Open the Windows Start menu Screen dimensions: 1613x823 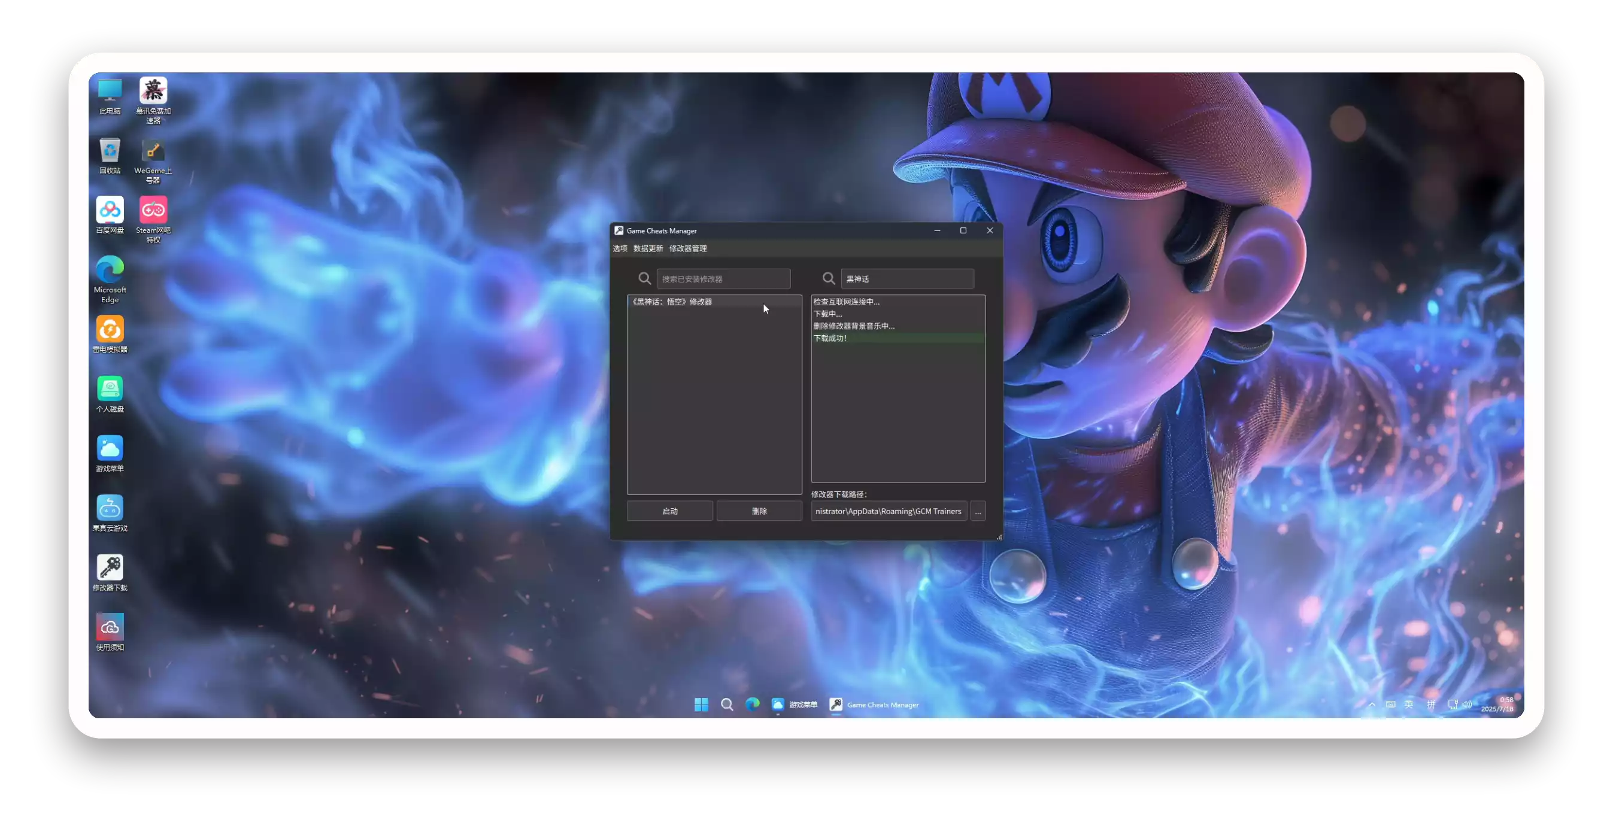coord(701,704)
